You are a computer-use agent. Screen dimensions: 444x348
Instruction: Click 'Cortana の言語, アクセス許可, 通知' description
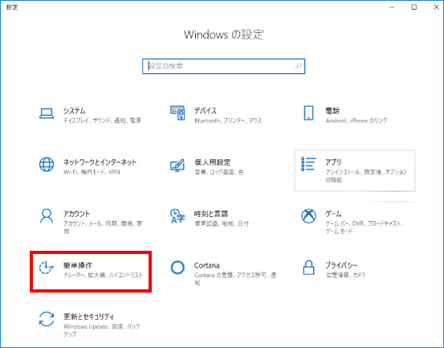pos(235,279)
